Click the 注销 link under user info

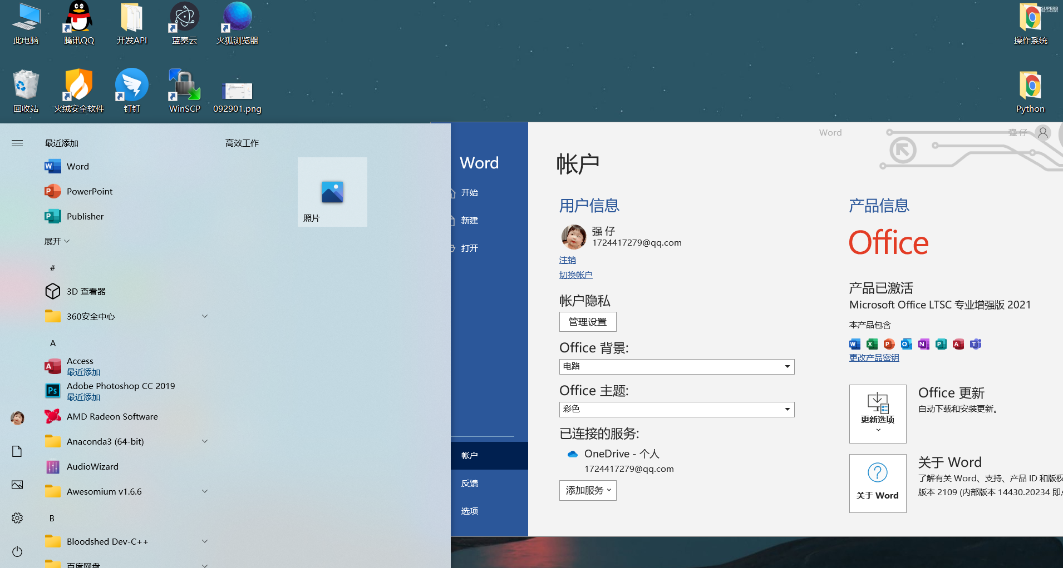[567, 260]
